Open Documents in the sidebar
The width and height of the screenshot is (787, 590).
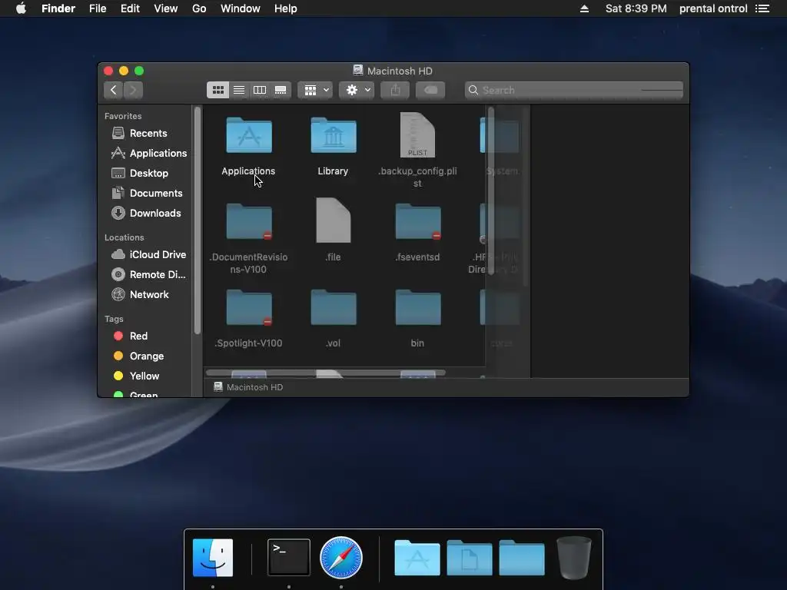pyautogui.click(x=145, y=193)
